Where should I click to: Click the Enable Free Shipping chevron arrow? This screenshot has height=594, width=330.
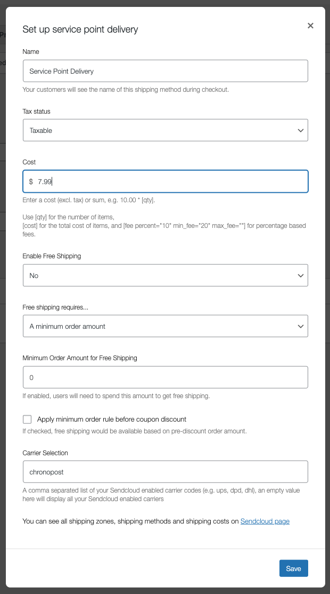pyautogui.click(x=301, y=275)
